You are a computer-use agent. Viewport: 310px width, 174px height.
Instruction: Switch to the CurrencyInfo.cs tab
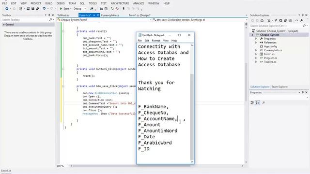(x=110, y=15)
